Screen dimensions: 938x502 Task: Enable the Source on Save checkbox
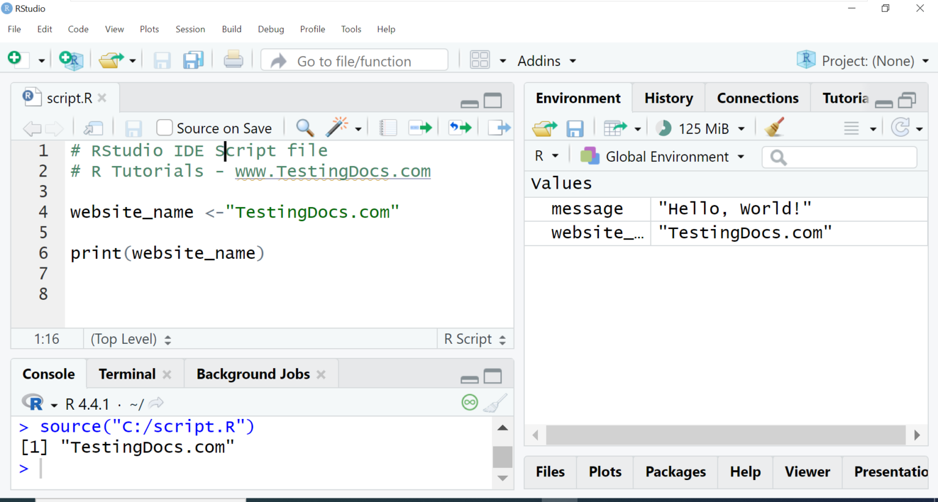point(164,128)
